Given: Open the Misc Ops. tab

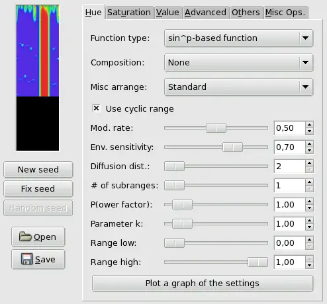Looking at the screenshot, I should [286, 13].
